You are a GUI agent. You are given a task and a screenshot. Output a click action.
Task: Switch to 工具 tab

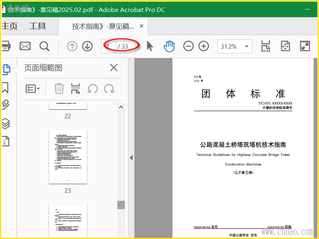pos(37,26)
